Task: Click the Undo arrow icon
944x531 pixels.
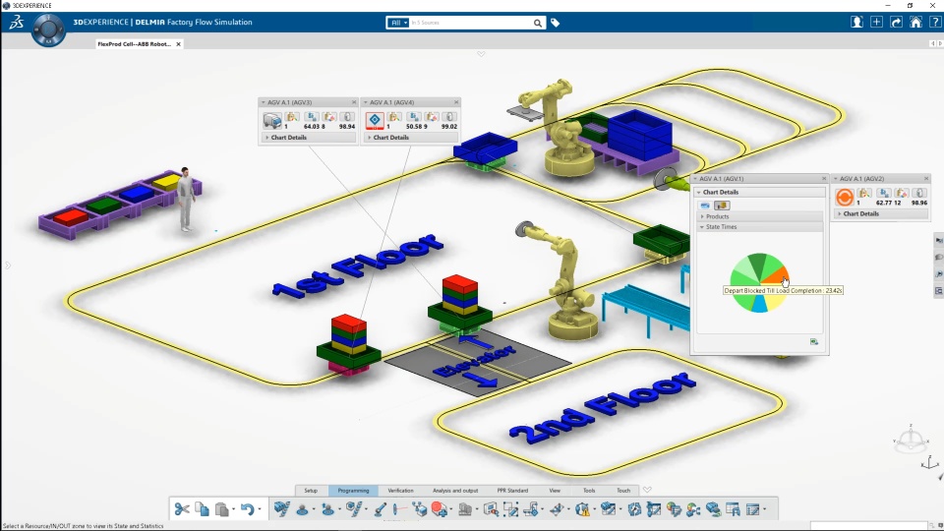Action: coord(247,509)
